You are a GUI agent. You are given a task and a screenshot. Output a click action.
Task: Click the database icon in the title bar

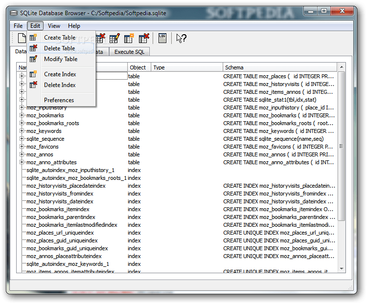[x=14, y=13]
